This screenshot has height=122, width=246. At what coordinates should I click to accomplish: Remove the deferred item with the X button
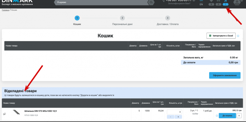(x=239, y=116)
